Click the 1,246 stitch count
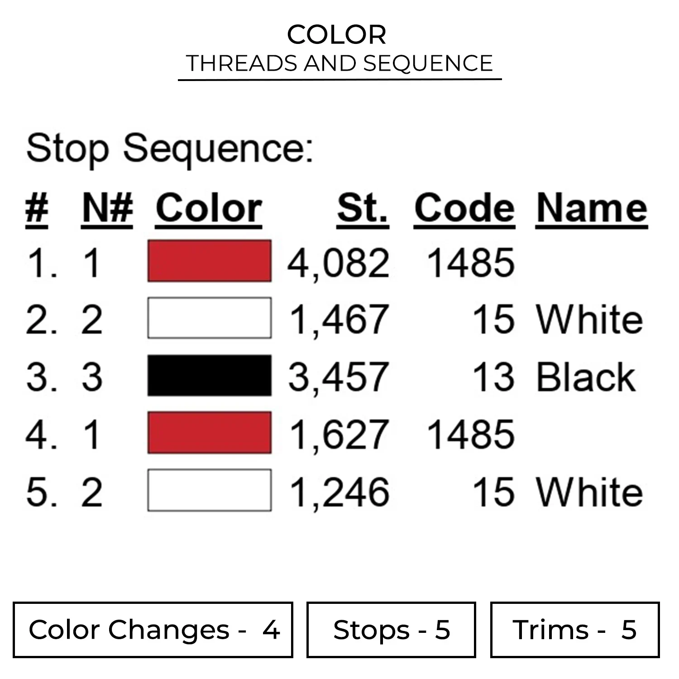679x679 pixels. [339, 492]
